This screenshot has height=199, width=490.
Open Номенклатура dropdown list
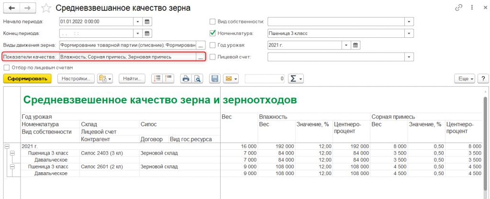point(409,33)
